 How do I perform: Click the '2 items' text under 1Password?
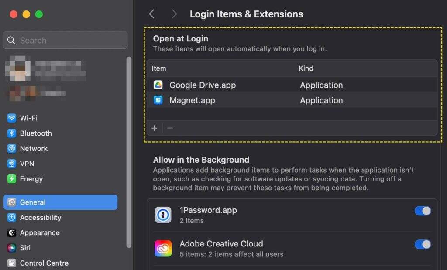[192, 221]
